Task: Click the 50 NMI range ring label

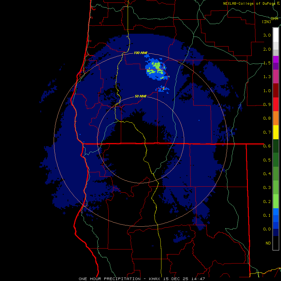Action: (x=140, y=96)
